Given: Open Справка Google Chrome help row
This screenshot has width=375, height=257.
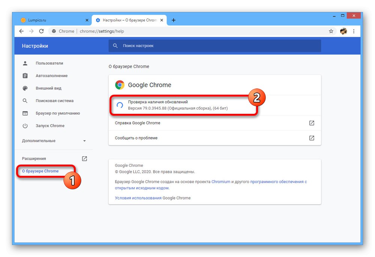Looking at the screenshot, I should tap(214, 123).
